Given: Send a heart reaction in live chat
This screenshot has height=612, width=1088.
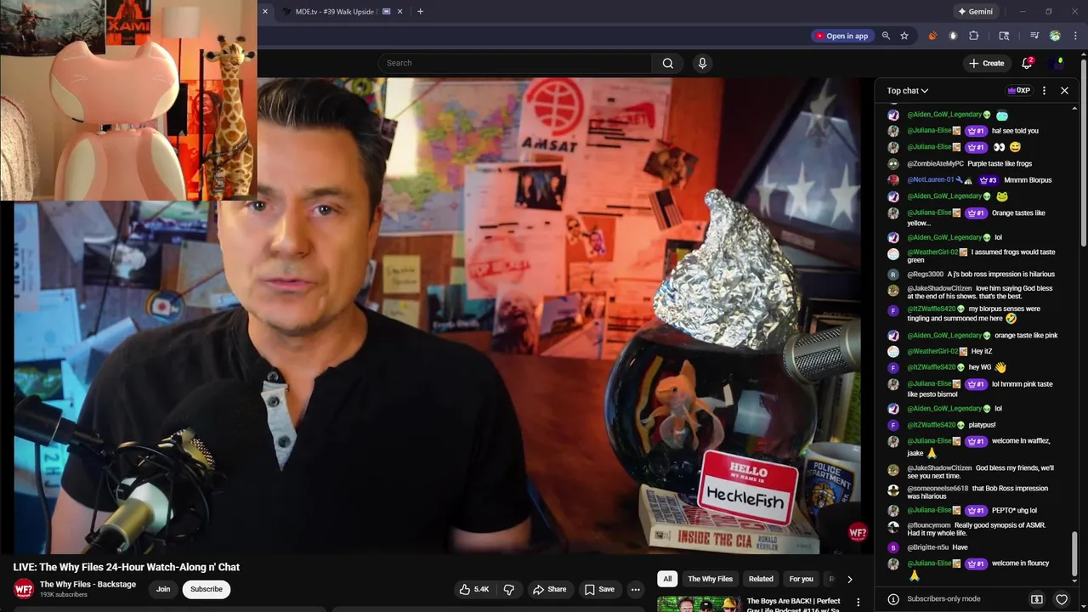Looking at the screenshot, I should click(x=1062, y=599).
